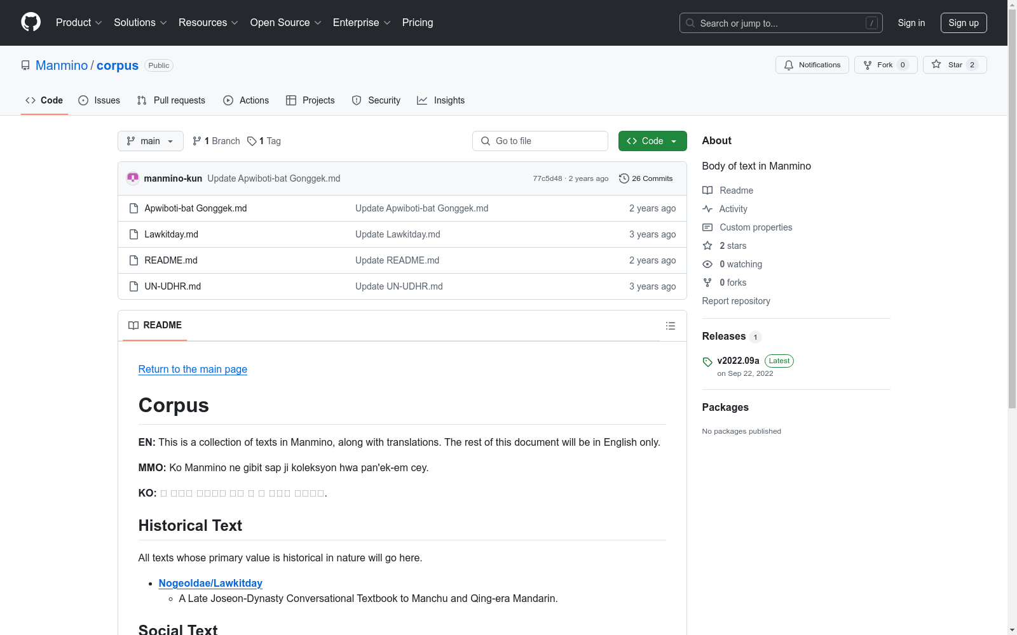The height and width of the screenshot is (635, 1017).
Task: Open the corpus repository link
Action: click(118, 65)
